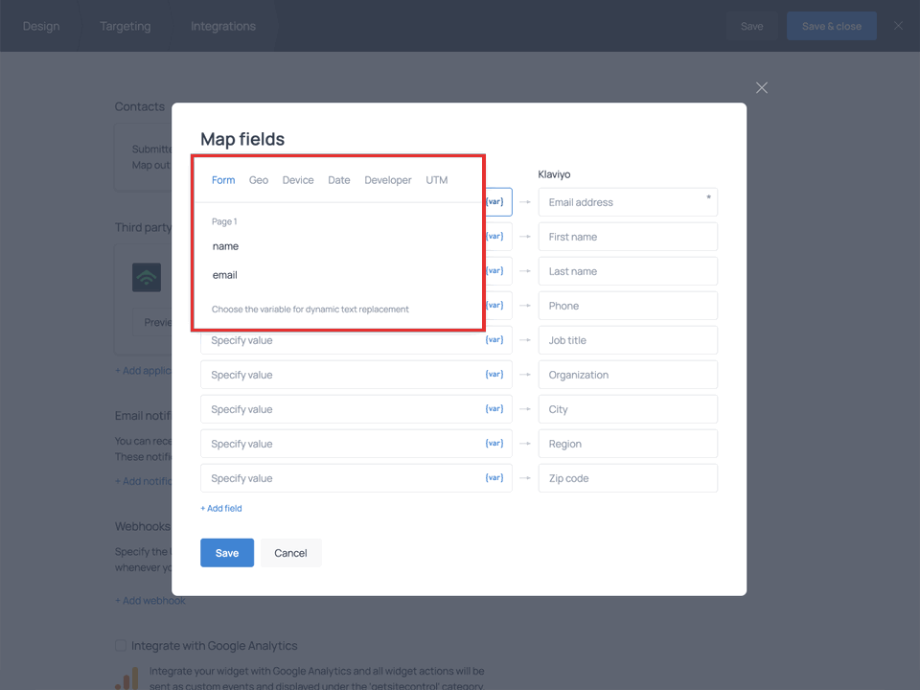
Task: Select the Date variables tab
Action: pos(339,180)
